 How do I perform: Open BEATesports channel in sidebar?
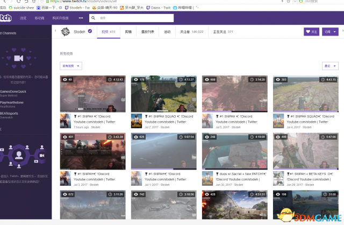tap(9, 114)
